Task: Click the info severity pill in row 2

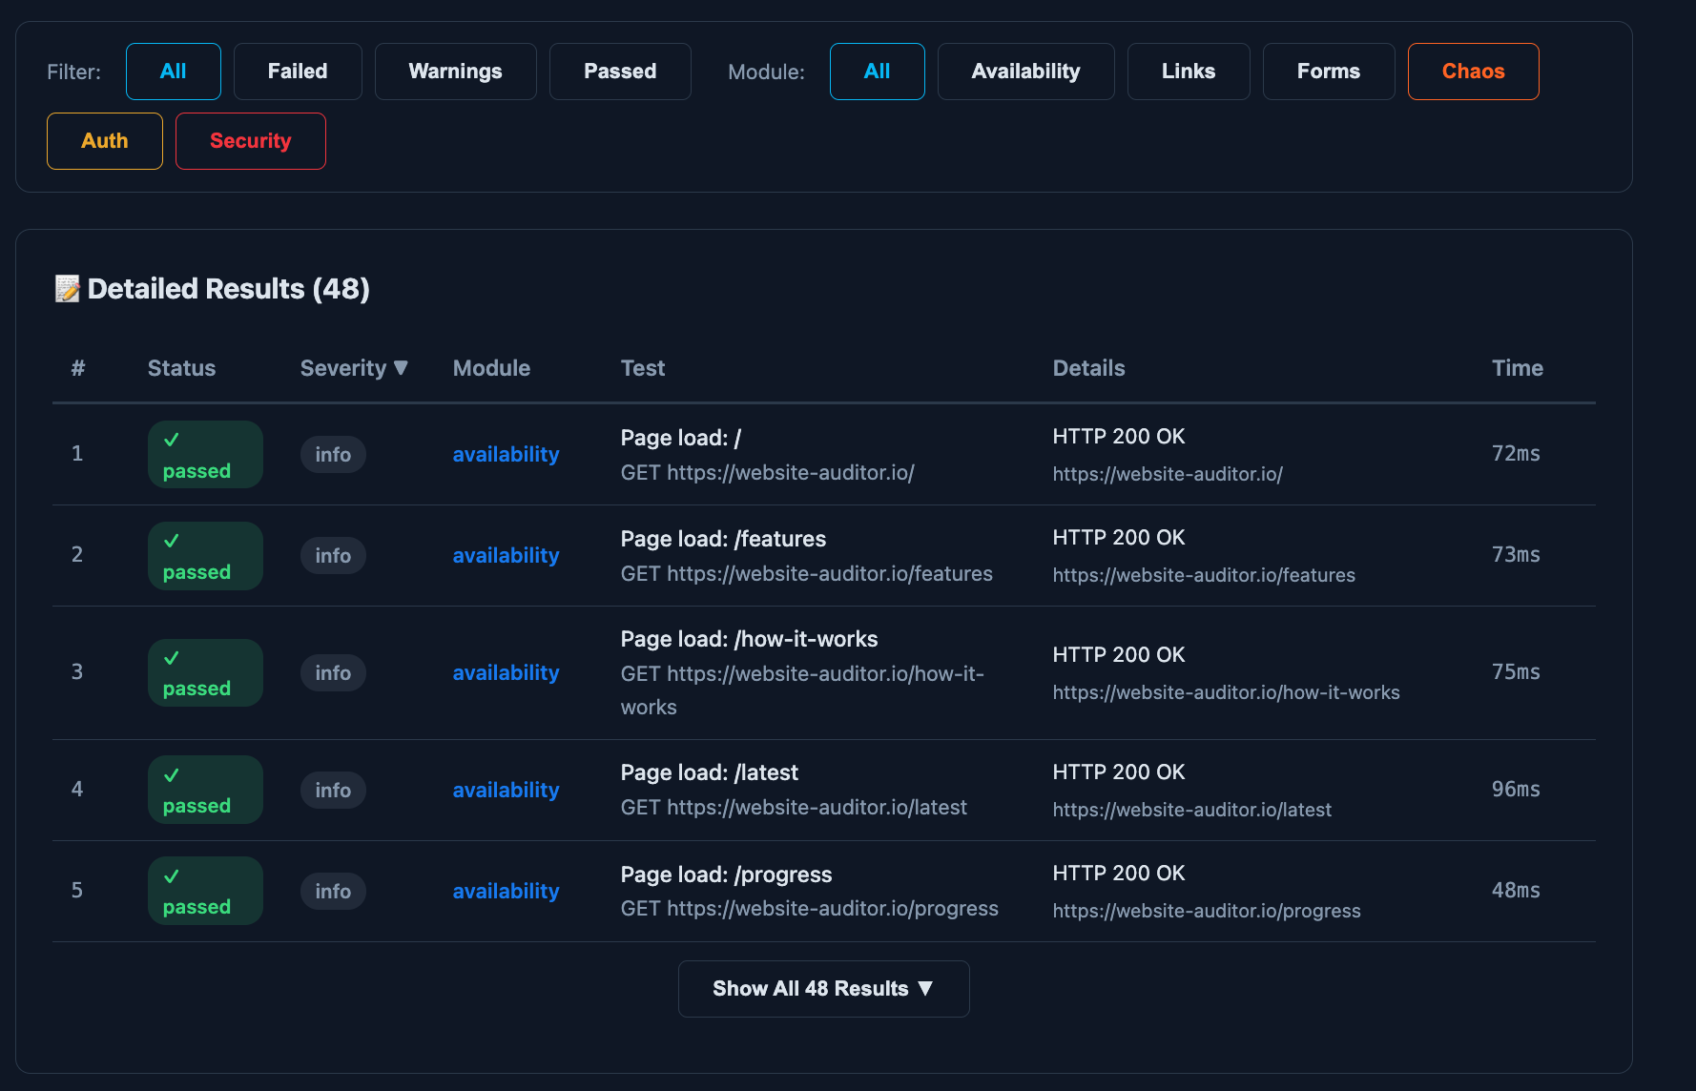Action: coord(333,555)
